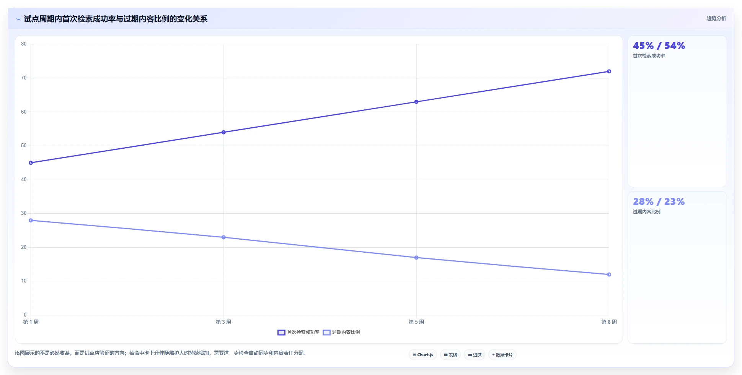Screen dimensions: 742x375
Task: Click the expired-content data point at 第 3 周
Action: (x=223, y=237)
